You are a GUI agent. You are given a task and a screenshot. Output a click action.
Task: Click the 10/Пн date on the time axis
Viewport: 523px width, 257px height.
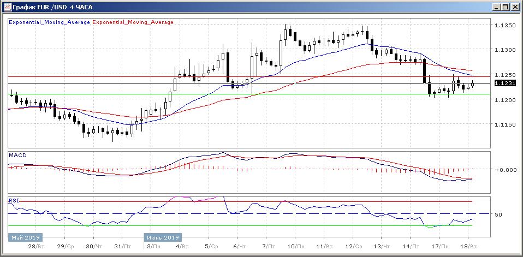(295, 247)
